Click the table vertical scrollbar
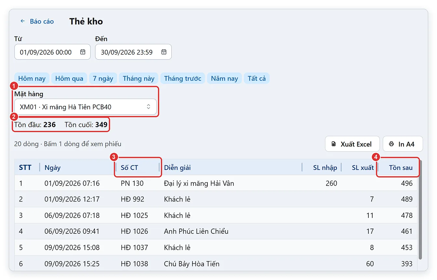This screenshot has height=280, width=437. tap(420, 209)
